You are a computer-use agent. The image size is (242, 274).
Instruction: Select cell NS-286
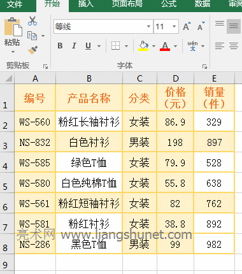pos(35,244)
